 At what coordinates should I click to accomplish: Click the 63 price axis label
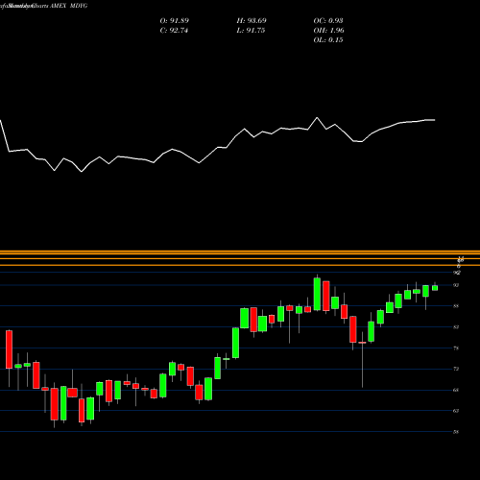(456, 411)
